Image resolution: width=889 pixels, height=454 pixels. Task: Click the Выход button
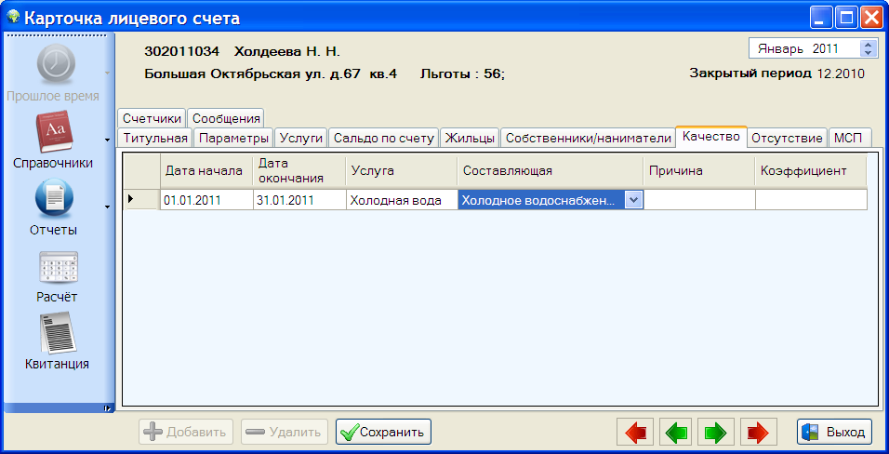tap(834, 433)
